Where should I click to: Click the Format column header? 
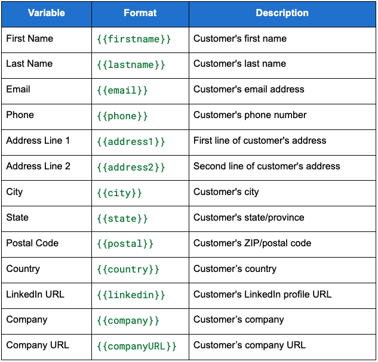coord(140,13)
